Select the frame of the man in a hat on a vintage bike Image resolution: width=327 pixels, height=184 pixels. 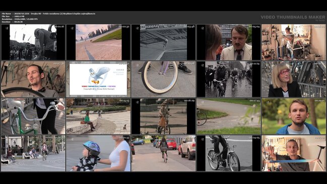(x=163, y=116)
